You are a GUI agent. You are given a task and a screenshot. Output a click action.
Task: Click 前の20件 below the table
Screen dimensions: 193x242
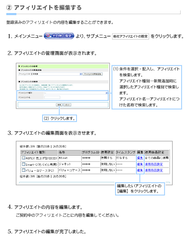pos(44,176)
